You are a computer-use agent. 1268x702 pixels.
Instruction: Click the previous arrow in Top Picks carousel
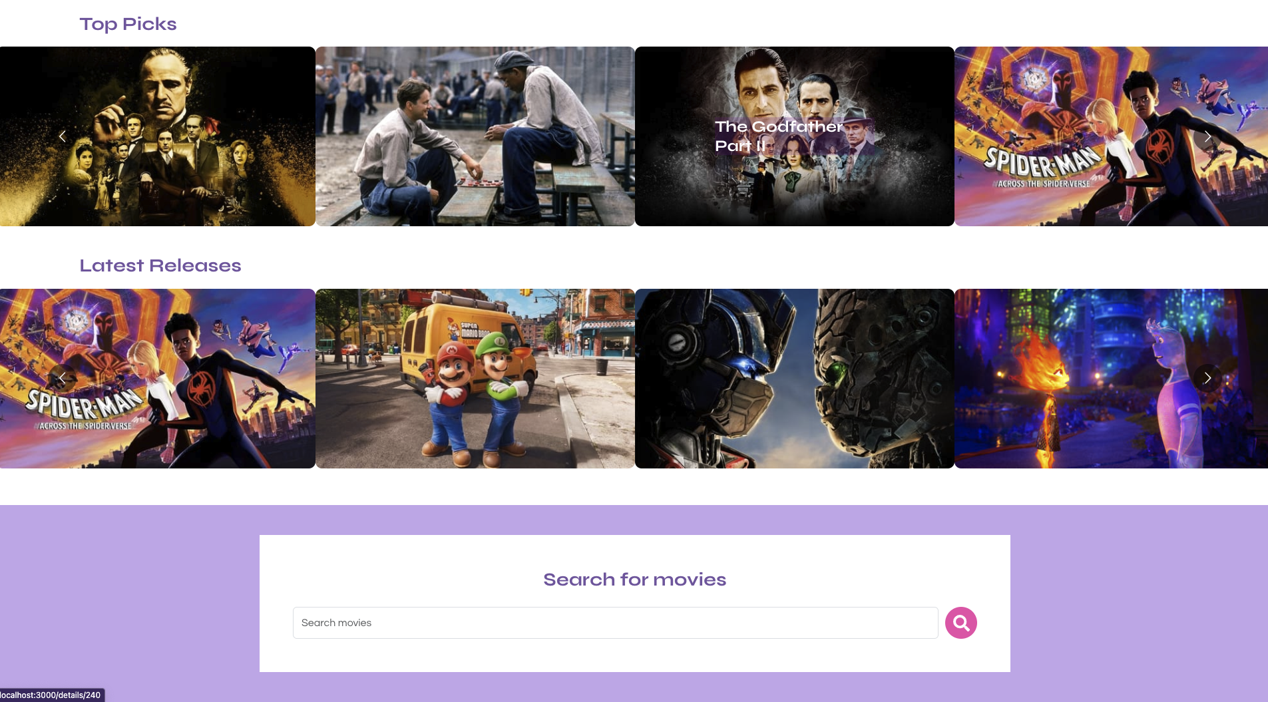[x=63, y=136]
